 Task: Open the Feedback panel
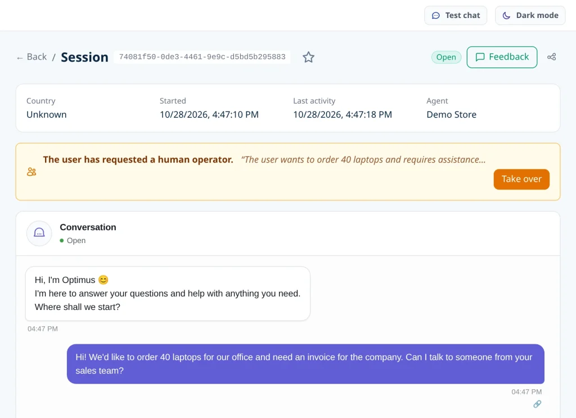tap(502, 57)
